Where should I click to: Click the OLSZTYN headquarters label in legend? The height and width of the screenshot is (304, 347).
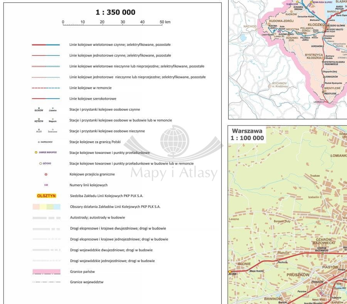[46, 196]
